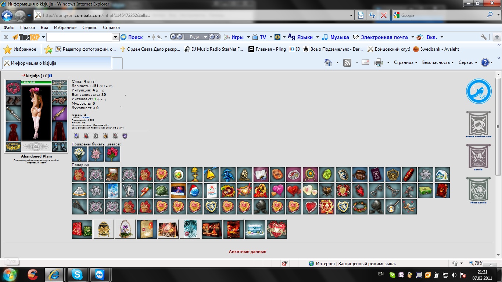The image size is (502, 282).
Task: Click the golden egg gift card
Action: [x=104, y=229]
